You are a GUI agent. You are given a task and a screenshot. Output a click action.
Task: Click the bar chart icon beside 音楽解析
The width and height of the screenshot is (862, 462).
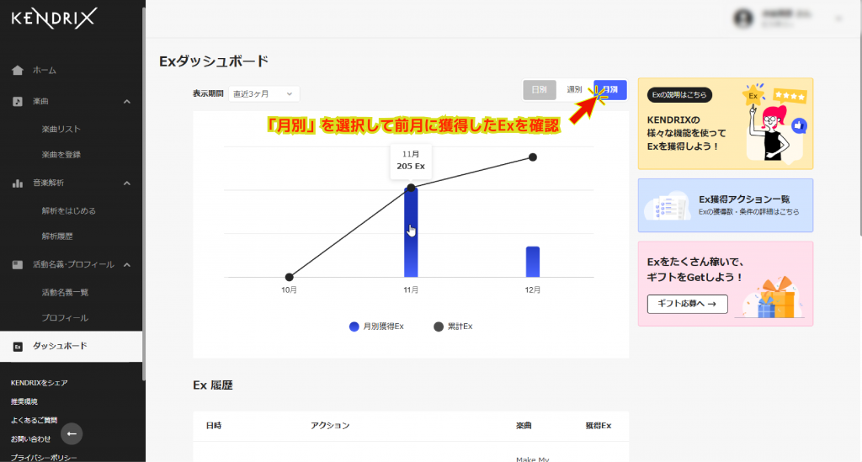(18, 183)
